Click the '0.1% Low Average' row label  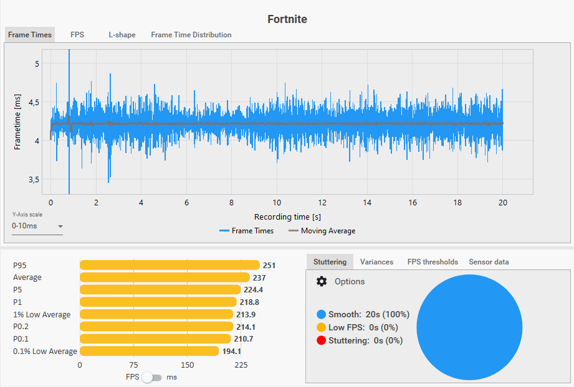pos(45,351)
